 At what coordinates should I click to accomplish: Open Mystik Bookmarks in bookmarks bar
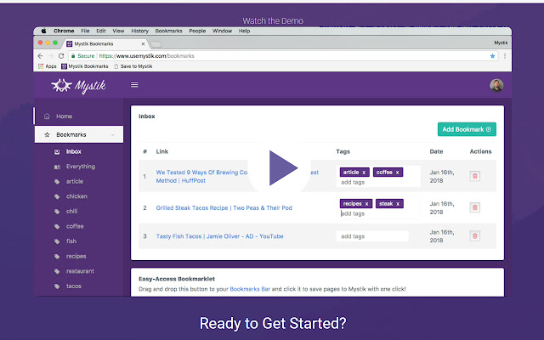tap(85, 66)
